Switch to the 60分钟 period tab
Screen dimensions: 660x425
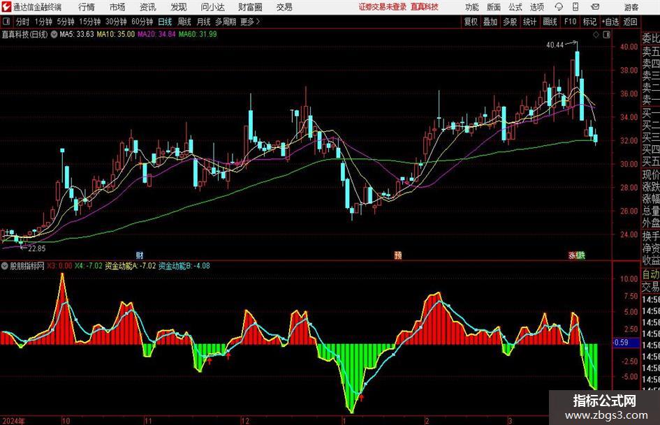click(x=142, y=22)
